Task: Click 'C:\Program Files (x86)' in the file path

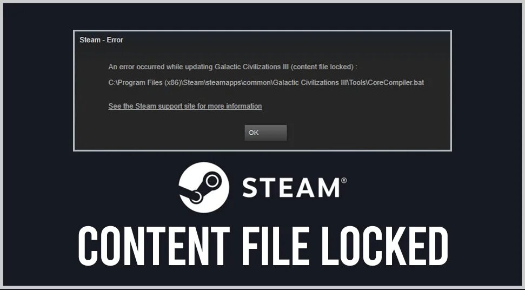Action: (144, 82)
